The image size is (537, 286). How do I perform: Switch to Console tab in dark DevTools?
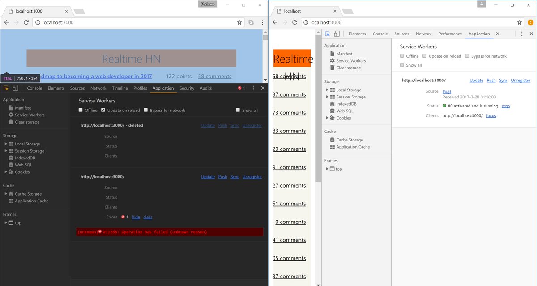click(34, 88)
